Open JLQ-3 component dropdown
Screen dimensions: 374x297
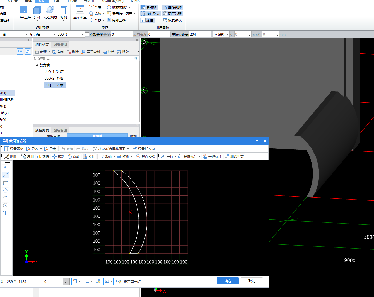[82, 34]
